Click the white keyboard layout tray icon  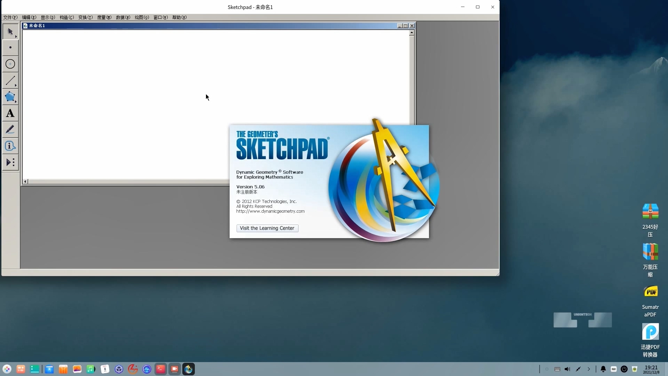point(614,369)
